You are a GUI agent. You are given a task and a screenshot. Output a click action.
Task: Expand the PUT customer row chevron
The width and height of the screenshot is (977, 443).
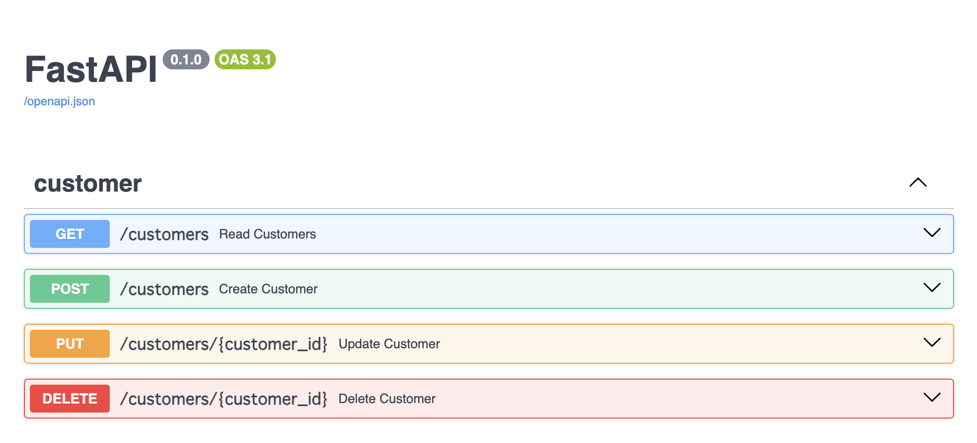932,343
